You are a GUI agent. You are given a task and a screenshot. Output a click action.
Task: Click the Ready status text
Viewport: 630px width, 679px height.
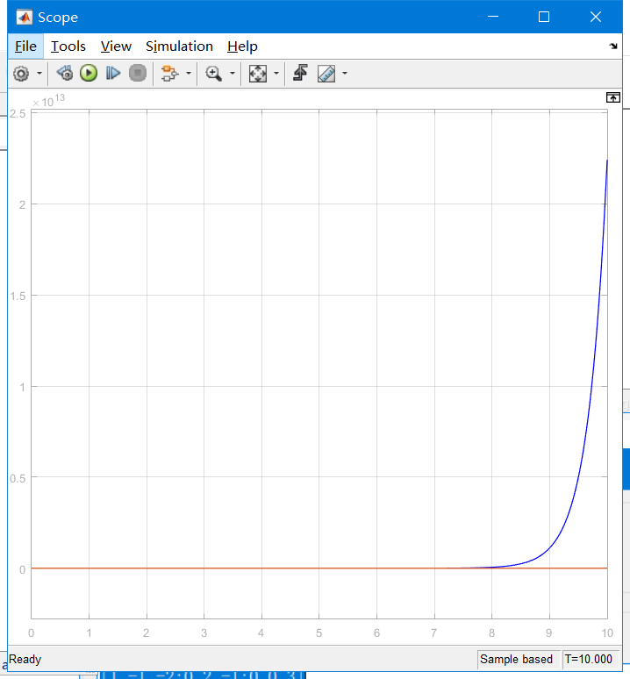(x=25, y=659)
